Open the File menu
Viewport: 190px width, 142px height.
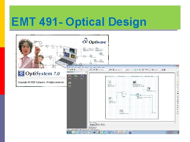point(70,68)
